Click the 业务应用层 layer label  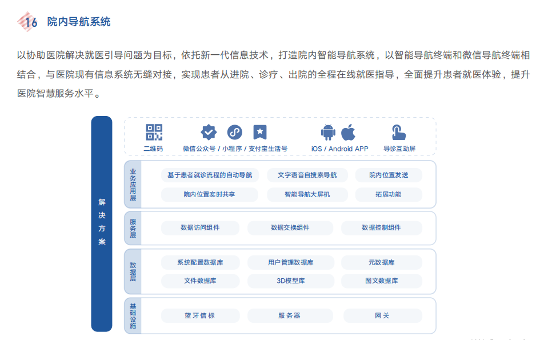coord(133,185)
